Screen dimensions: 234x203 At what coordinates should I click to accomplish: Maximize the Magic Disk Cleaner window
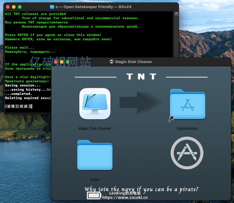click(x=68, y=62)
